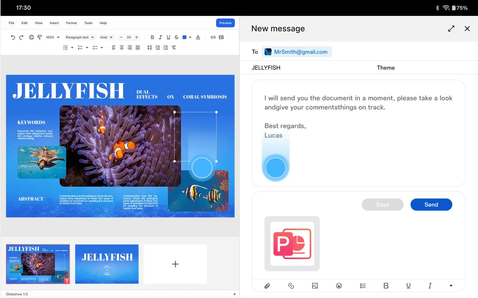Toggle underline in the email toolbar
Image resolution: width=478 pixels, height=298 pixels.
point(408,286)
